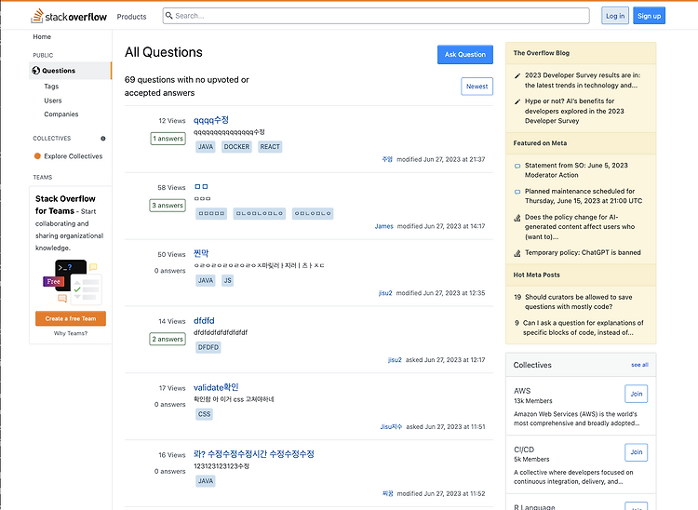Click chat icon beside Planned maintenance post

[x=517, y=192]
